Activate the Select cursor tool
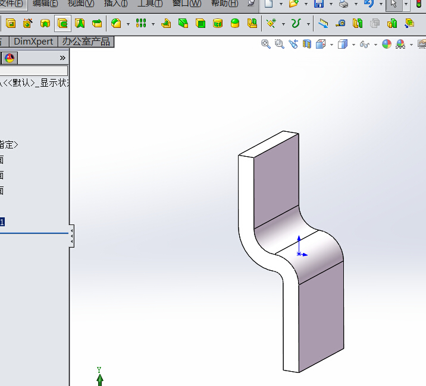 (394, 4)
